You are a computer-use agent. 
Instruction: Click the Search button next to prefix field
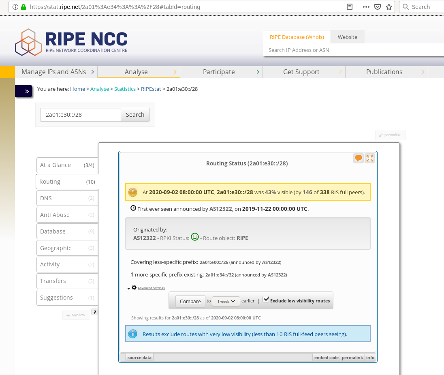pyautogui.click(x=135, y=115)
